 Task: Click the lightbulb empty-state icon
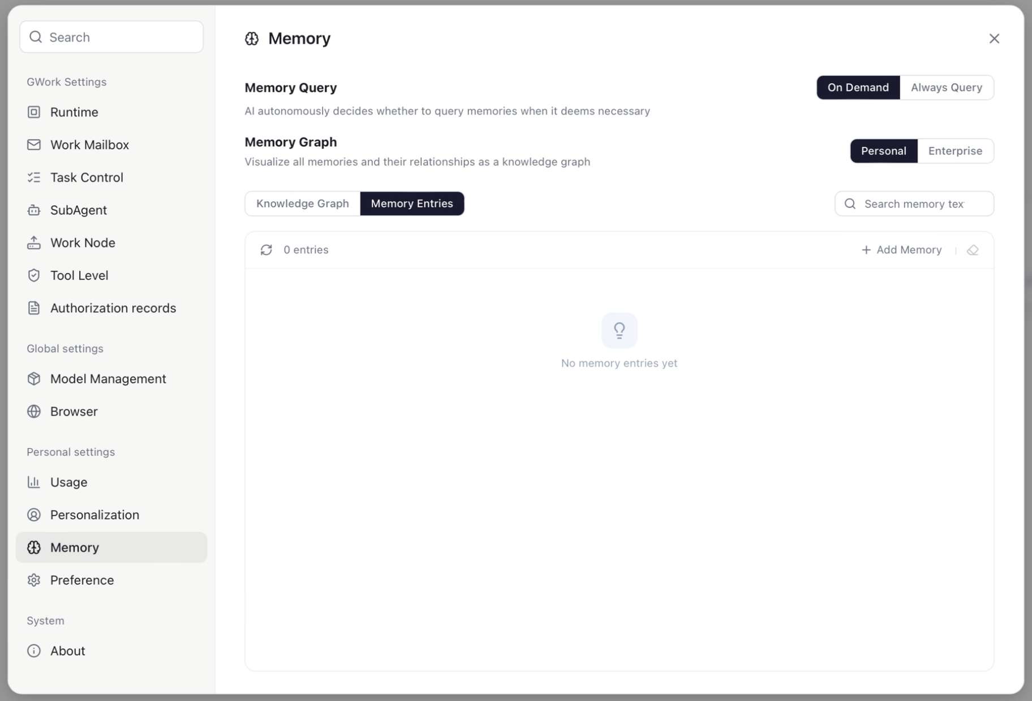620,330
